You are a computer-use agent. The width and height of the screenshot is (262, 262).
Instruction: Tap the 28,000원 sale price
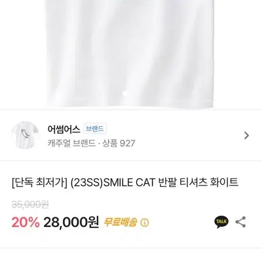(71, 222)
